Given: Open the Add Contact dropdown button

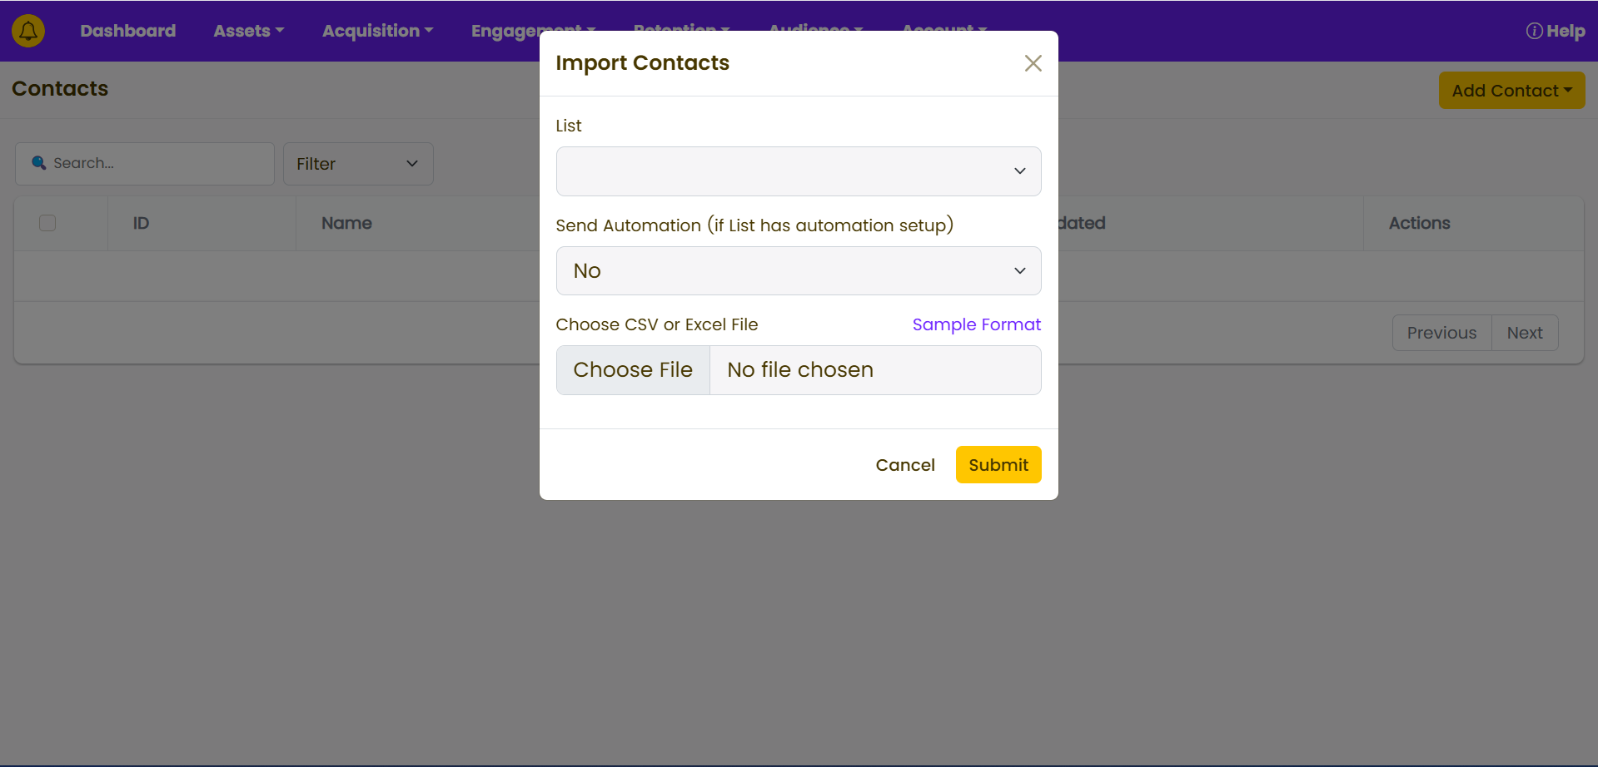Looking at the screenshot, I should coord(1511,91).
